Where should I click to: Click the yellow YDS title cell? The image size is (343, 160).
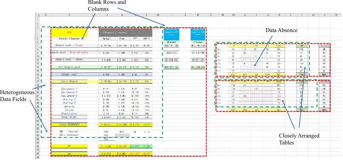69,32
